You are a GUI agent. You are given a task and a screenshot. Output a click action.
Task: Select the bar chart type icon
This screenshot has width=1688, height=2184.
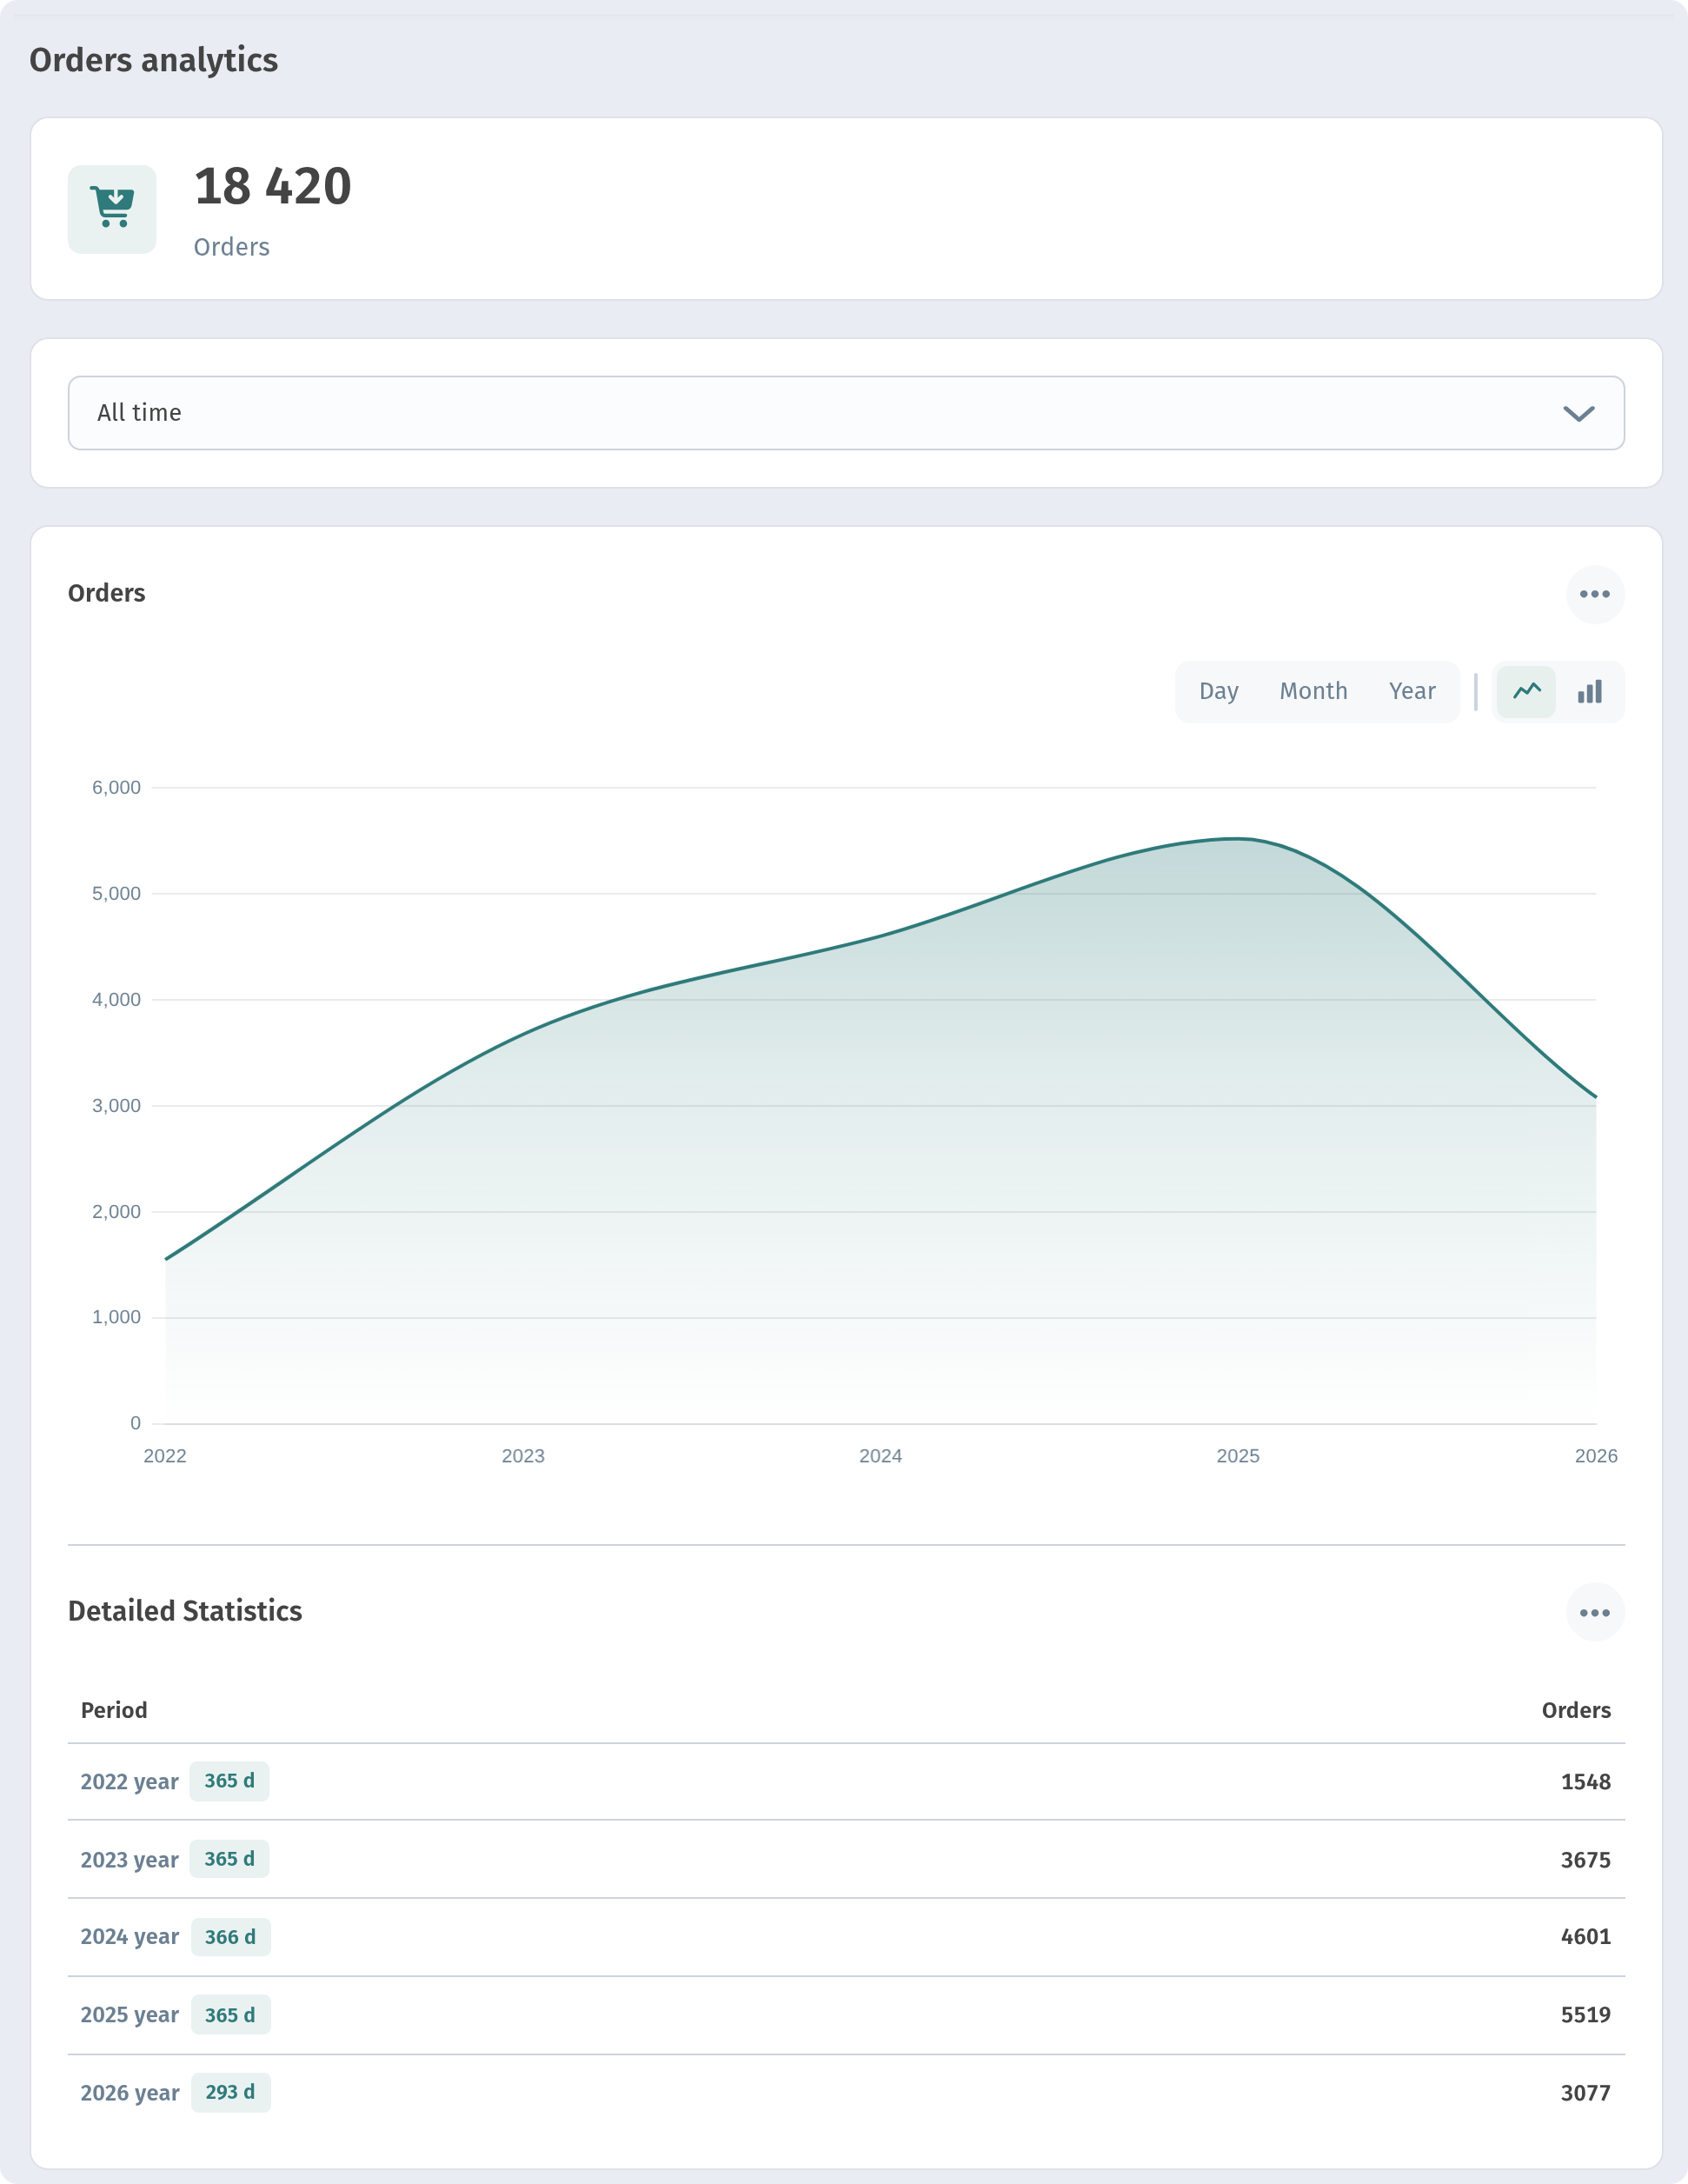1589,691
